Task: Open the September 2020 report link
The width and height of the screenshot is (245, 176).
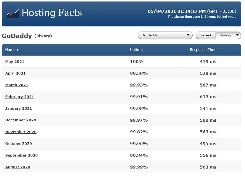Action: point(21,155)
